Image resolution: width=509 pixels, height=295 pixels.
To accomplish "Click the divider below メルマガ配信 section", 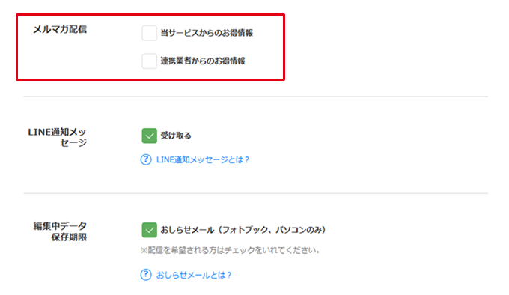I will click(x=256, y=97).
